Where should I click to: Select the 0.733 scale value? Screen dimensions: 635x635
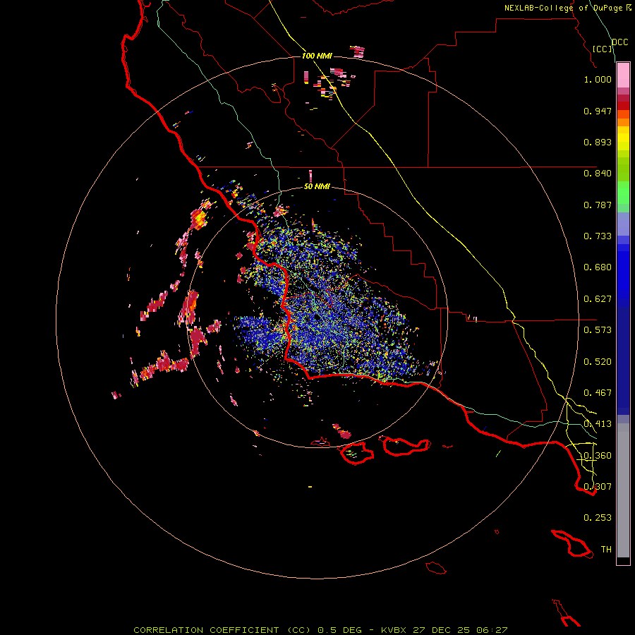coord(598,236)
